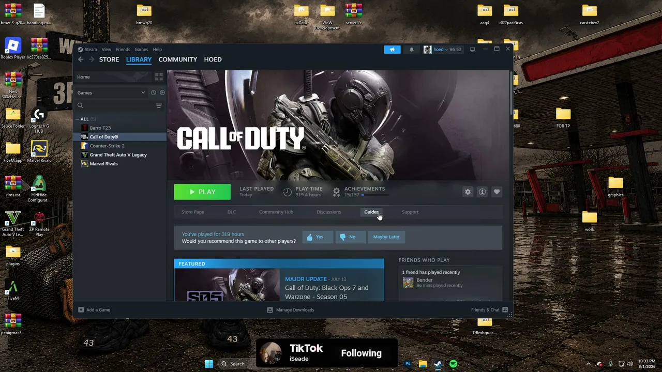Show hidden system tray icons
Image resolution: width=662 pixels, height=372 pixels.
pos(588,364)
